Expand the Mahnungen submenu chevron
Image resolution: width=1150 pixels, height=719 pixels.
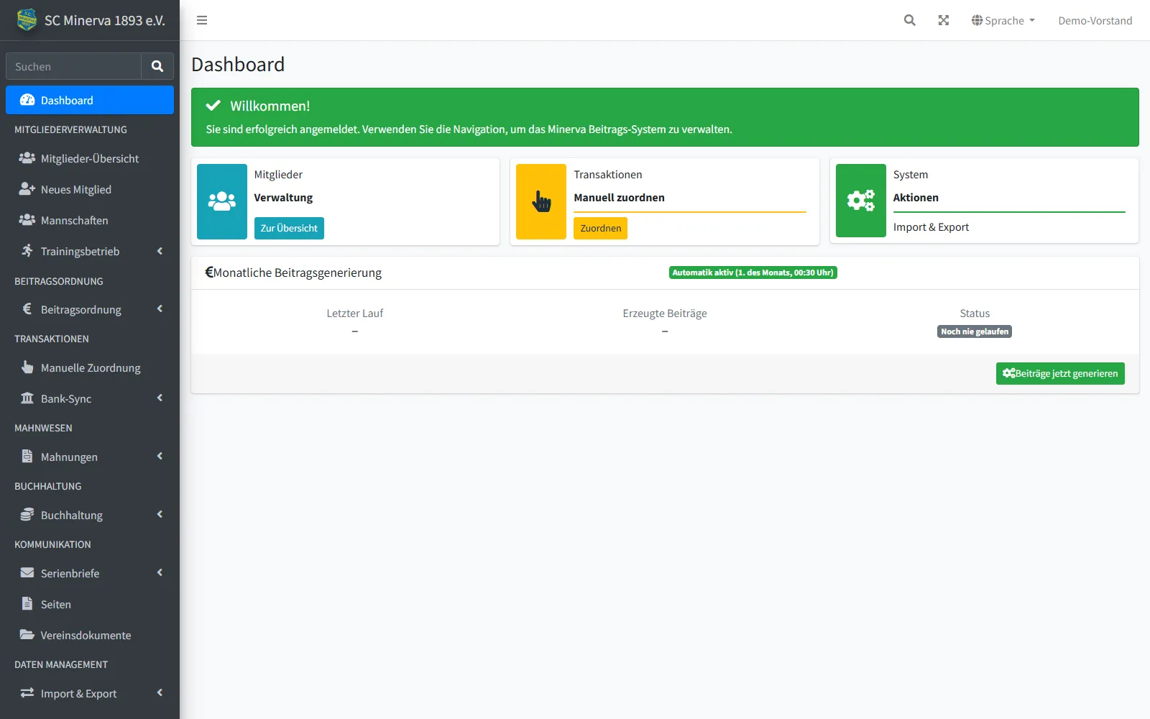click(x=160, y=457)
